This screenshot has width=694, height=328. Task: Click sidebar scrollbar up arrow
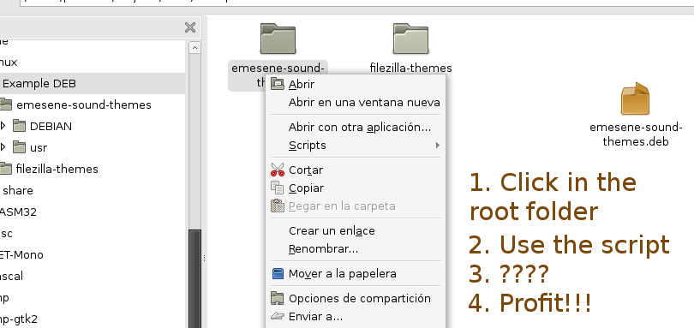194,47
